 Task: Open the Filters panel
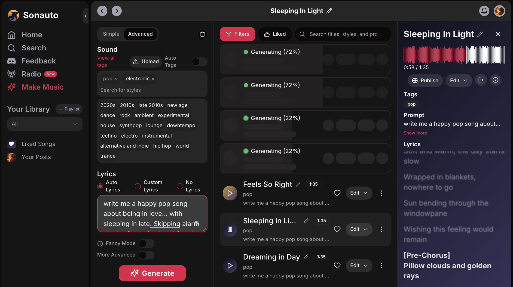click(237, 34)
